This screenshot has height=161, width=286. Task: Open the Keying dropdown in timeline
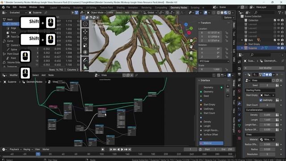click(x=28, y=149)
